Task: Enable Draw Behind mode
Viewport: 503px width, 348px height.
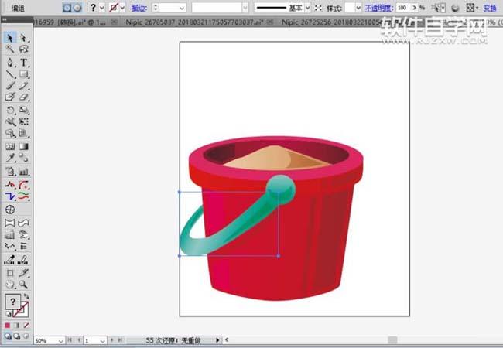Action: point(17,336)
